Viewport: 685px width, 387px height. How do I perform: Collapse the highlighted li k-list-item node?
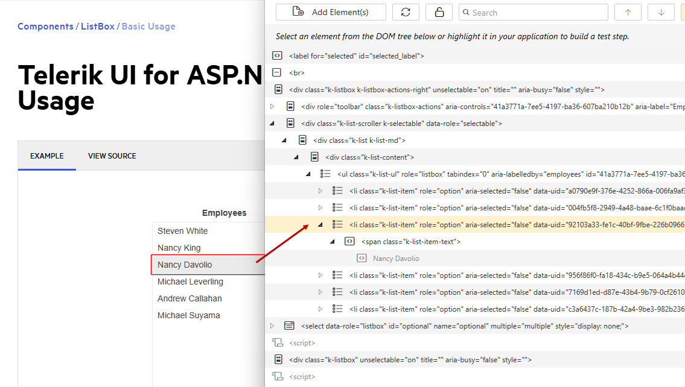[320, 225]
